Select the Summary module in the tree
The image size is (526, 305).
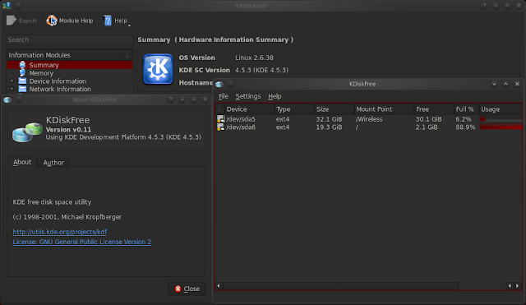point(69,65)
